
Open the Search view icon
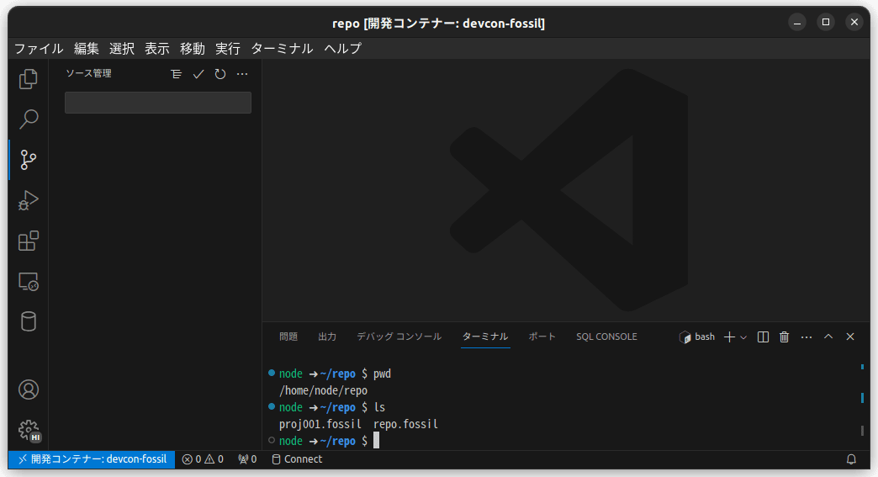28,119
